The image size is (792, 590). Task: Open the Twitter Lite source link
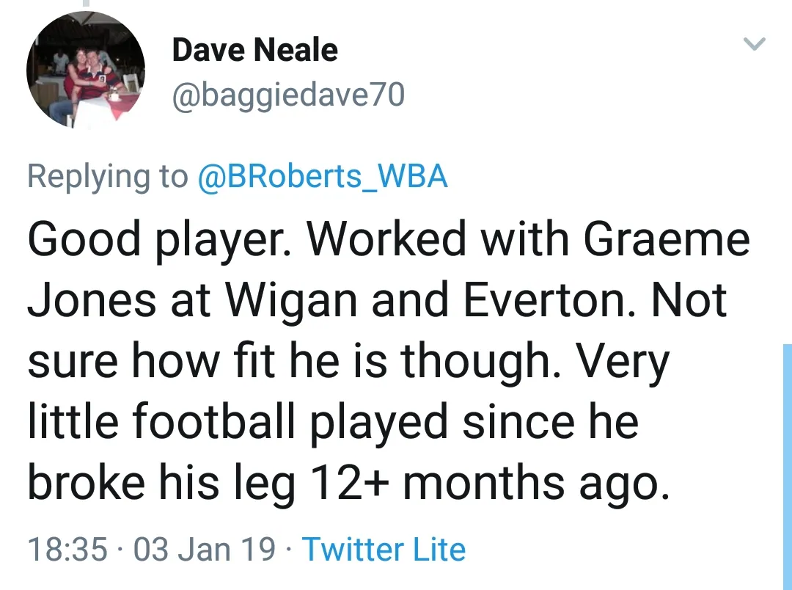pyautogui.click(x=384, y=549)
